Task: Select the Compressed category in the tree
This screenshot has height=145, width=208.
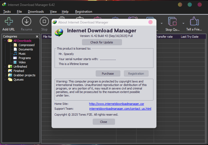Action: pyautogui.click(x=26, y=45)
